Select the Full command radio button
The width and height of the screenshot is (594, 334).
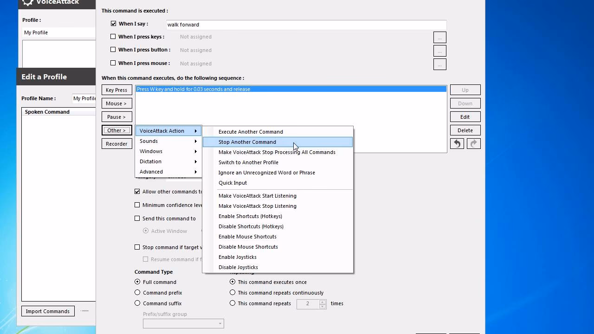[137, 282]
